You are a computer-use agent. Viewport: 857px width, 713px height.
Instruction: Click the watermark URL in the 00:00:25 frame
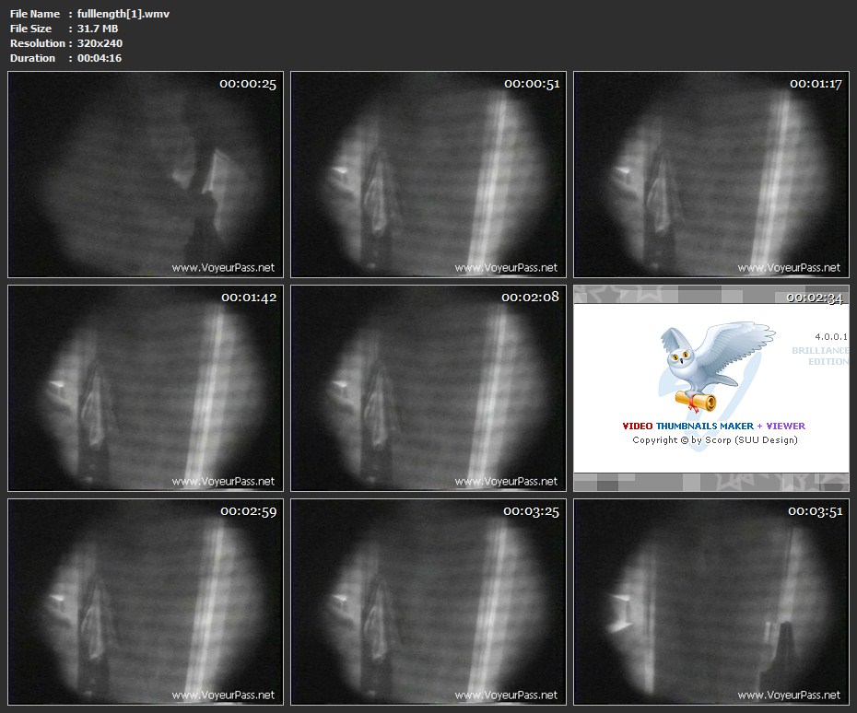pos(222,268)
